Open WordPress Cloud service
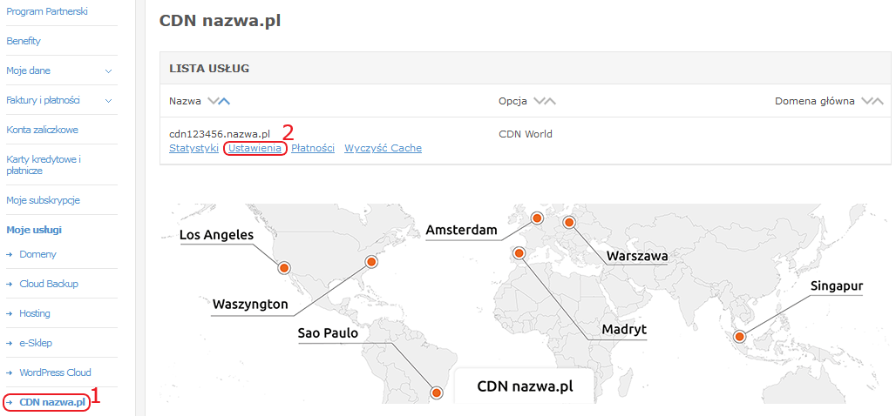896x416 pixels. click(x=56, y=372)
